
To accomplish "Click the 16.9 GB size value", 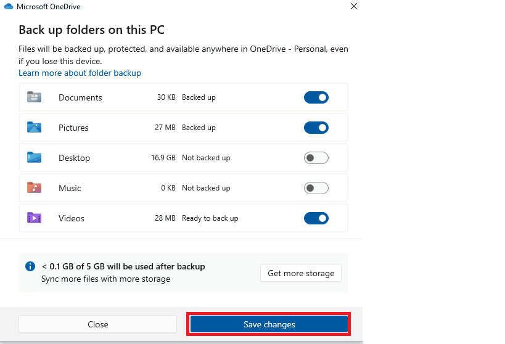I will 163,158.
